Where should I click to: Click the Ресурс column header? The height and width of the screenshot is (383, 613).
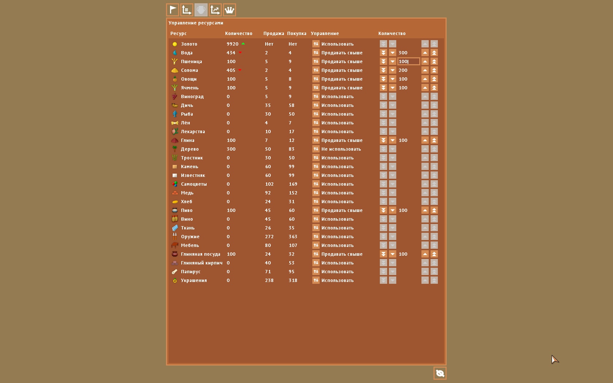178,34
